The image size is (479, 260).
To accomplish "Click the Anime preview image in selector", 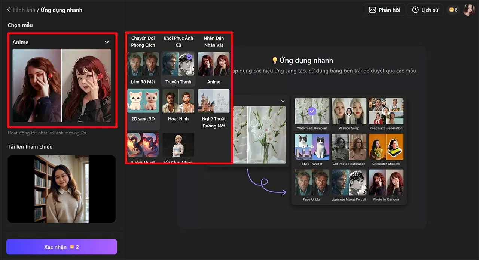I will coord(61,85).
